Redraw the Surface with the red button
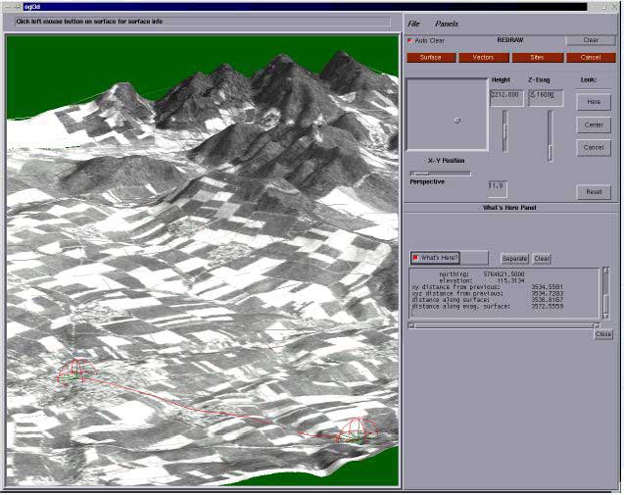624x495 pixels. (x=431, y=58)
